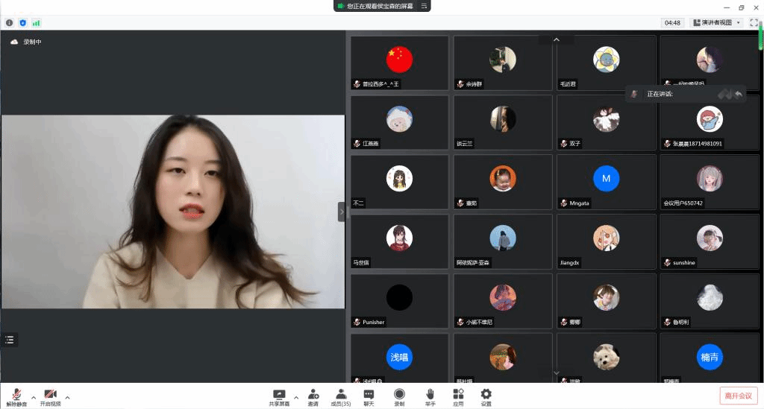Raise hand with 举手 icon
The width and height of the screenshot is (764, 409).
click(430, 395)
